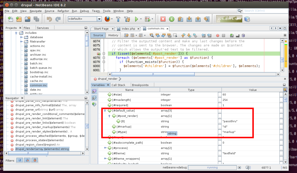Run the project with green arrow

coord(136,19)
